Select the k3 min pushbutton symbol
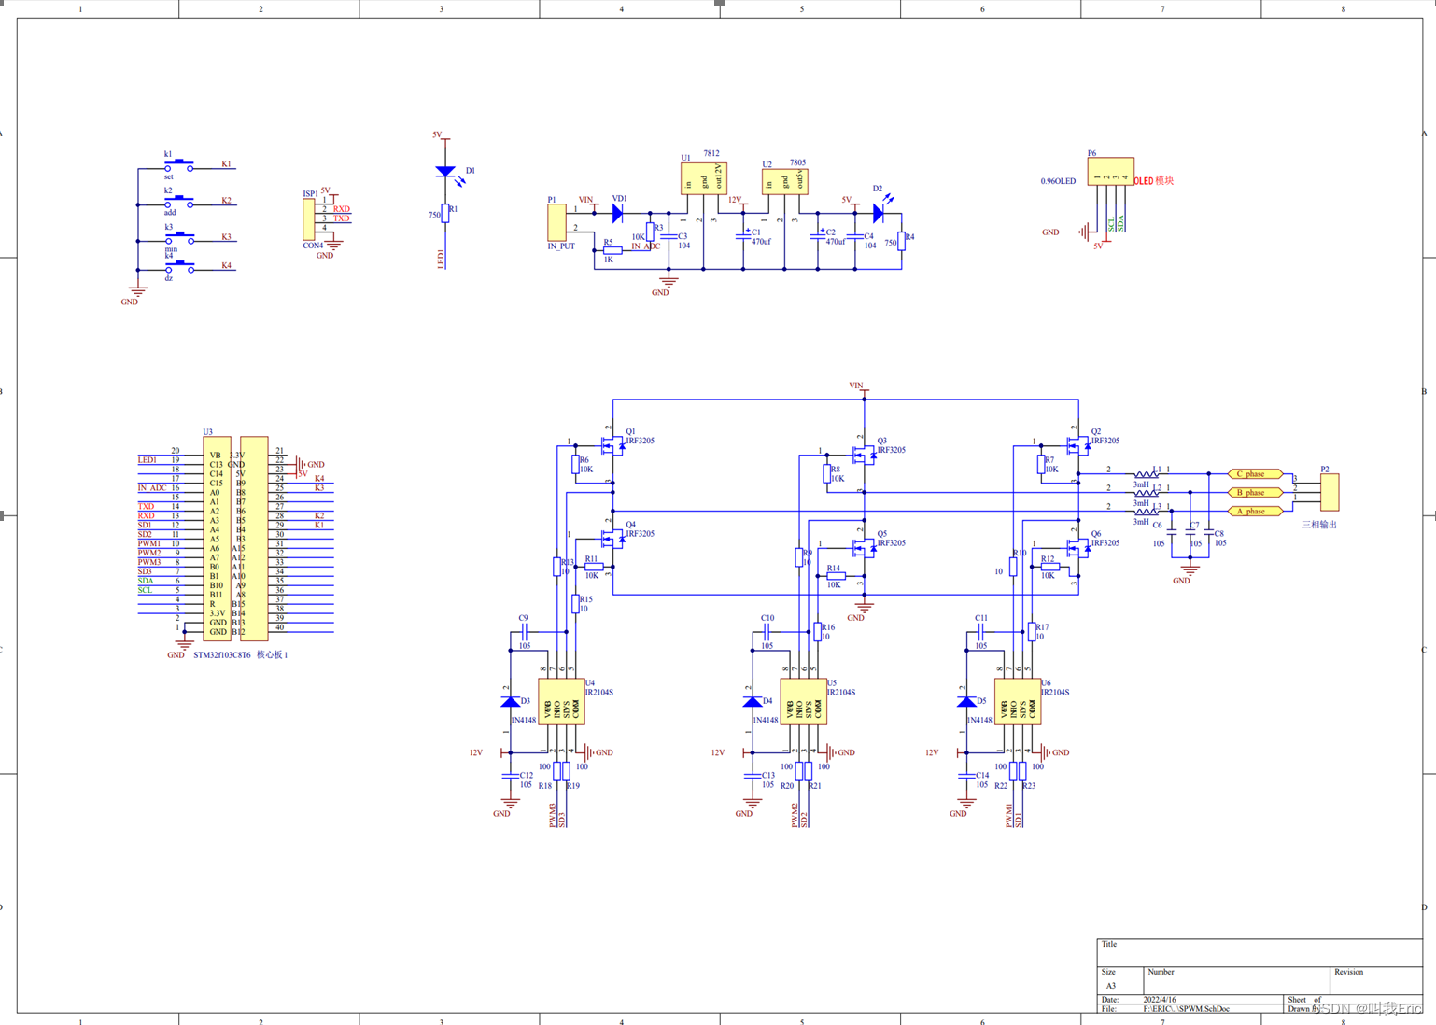The width and height of the screenshot is (1436, 1025). click(179, 238)
